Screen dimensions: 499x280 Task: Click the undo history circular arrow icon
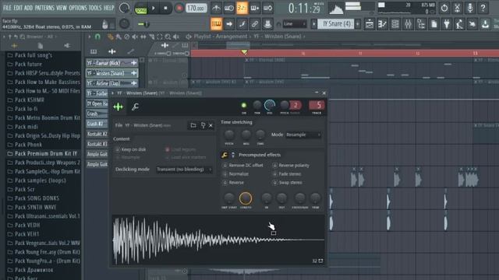444,8
